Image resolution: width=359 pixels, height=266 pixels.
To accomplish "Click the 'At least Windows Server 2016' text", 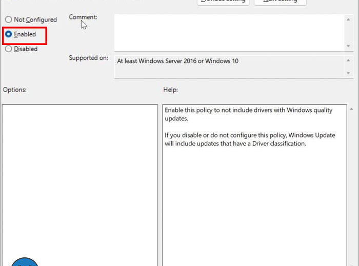I will (177, 61).
